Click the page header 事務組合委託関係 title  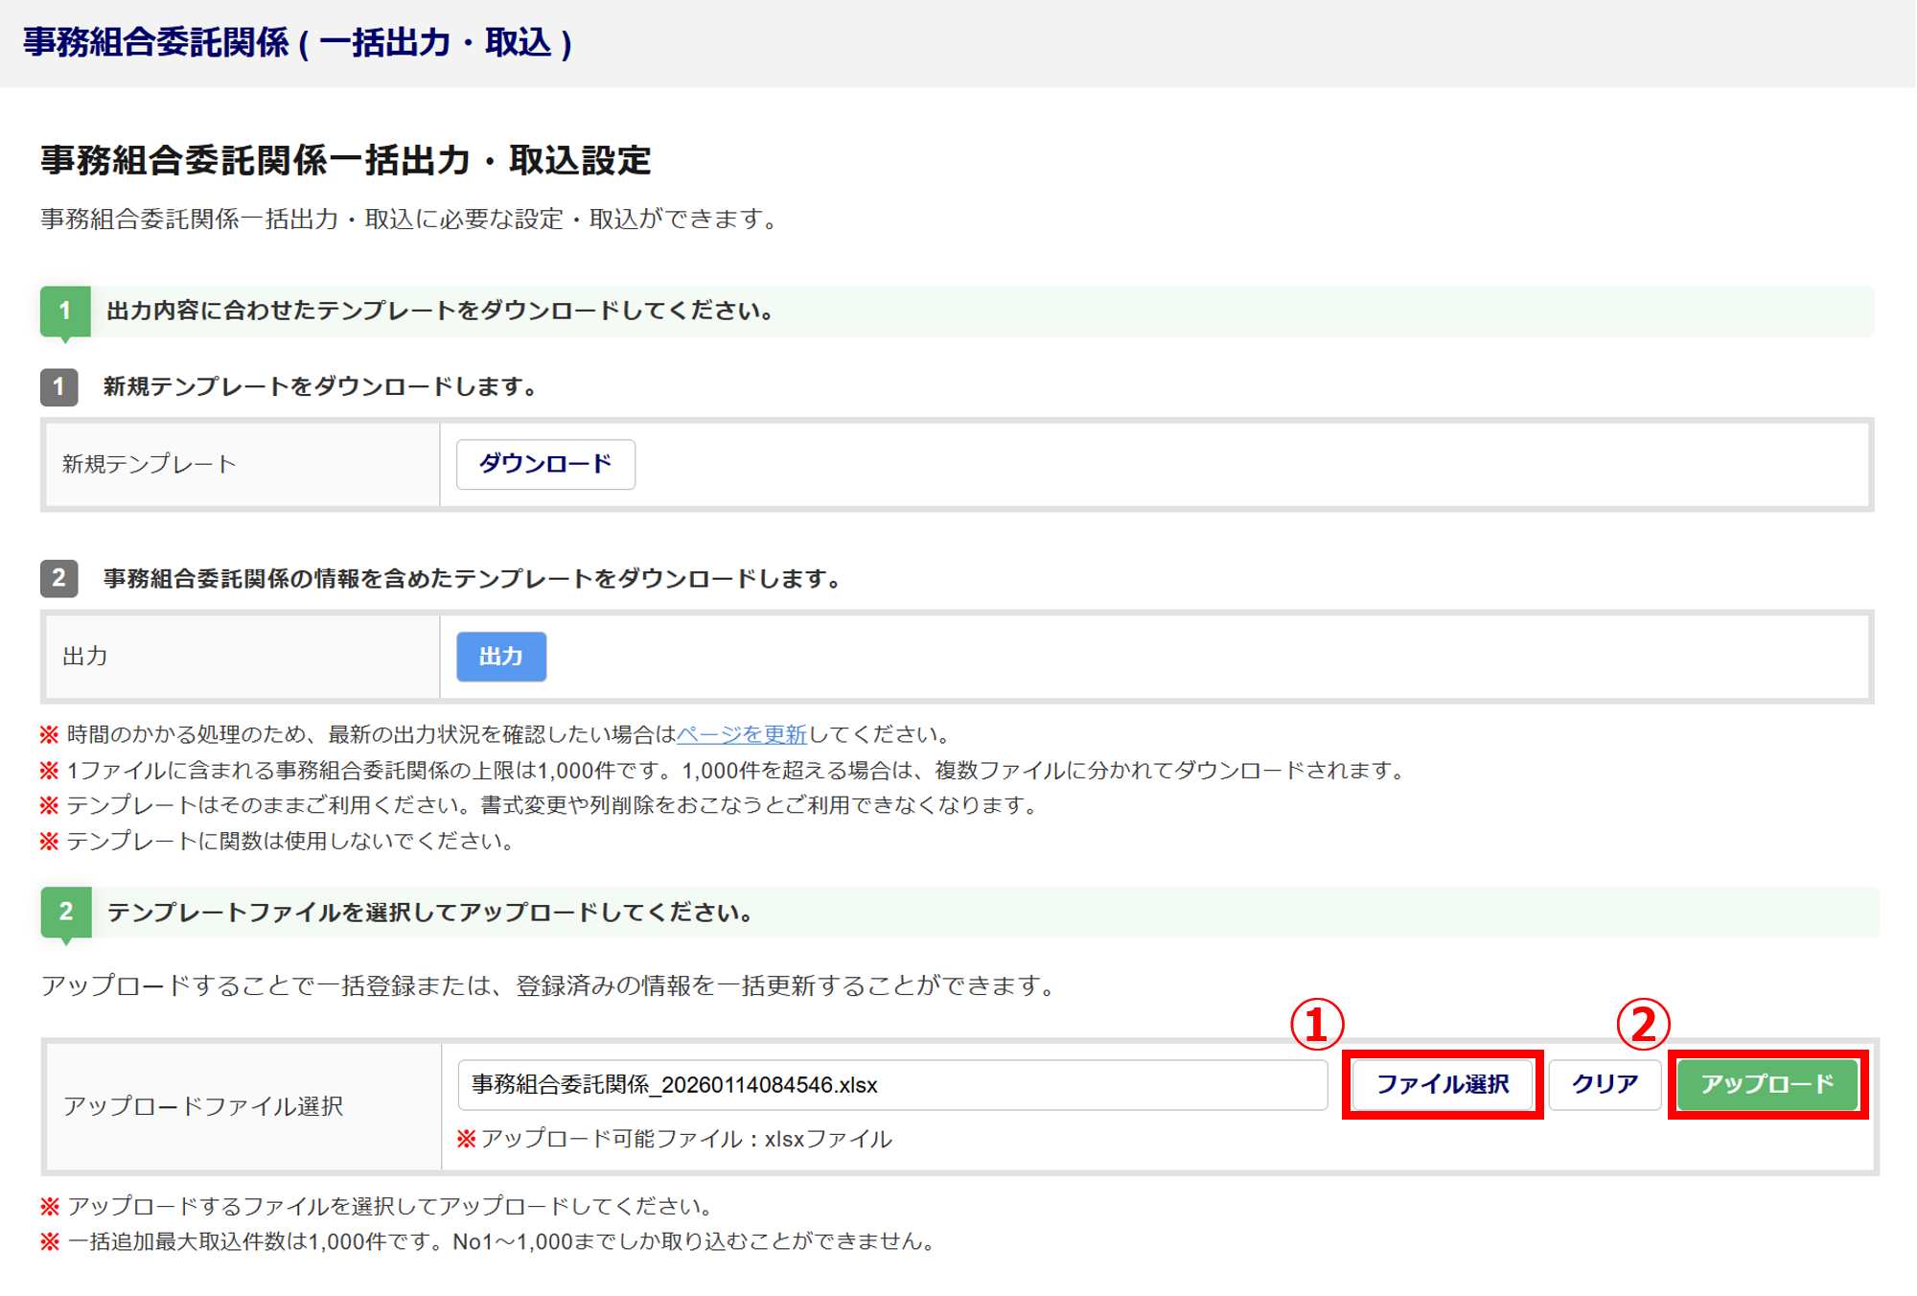(297, 43)
